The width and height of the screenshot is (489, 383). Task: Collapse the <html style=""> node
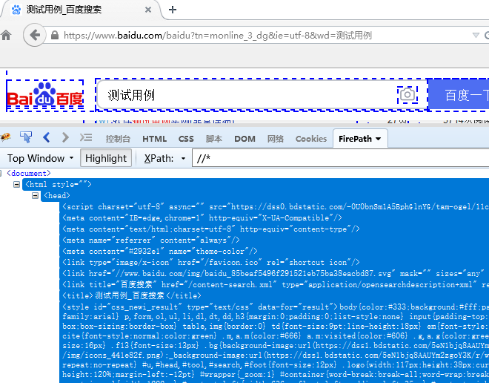click(x=16, y=184)
